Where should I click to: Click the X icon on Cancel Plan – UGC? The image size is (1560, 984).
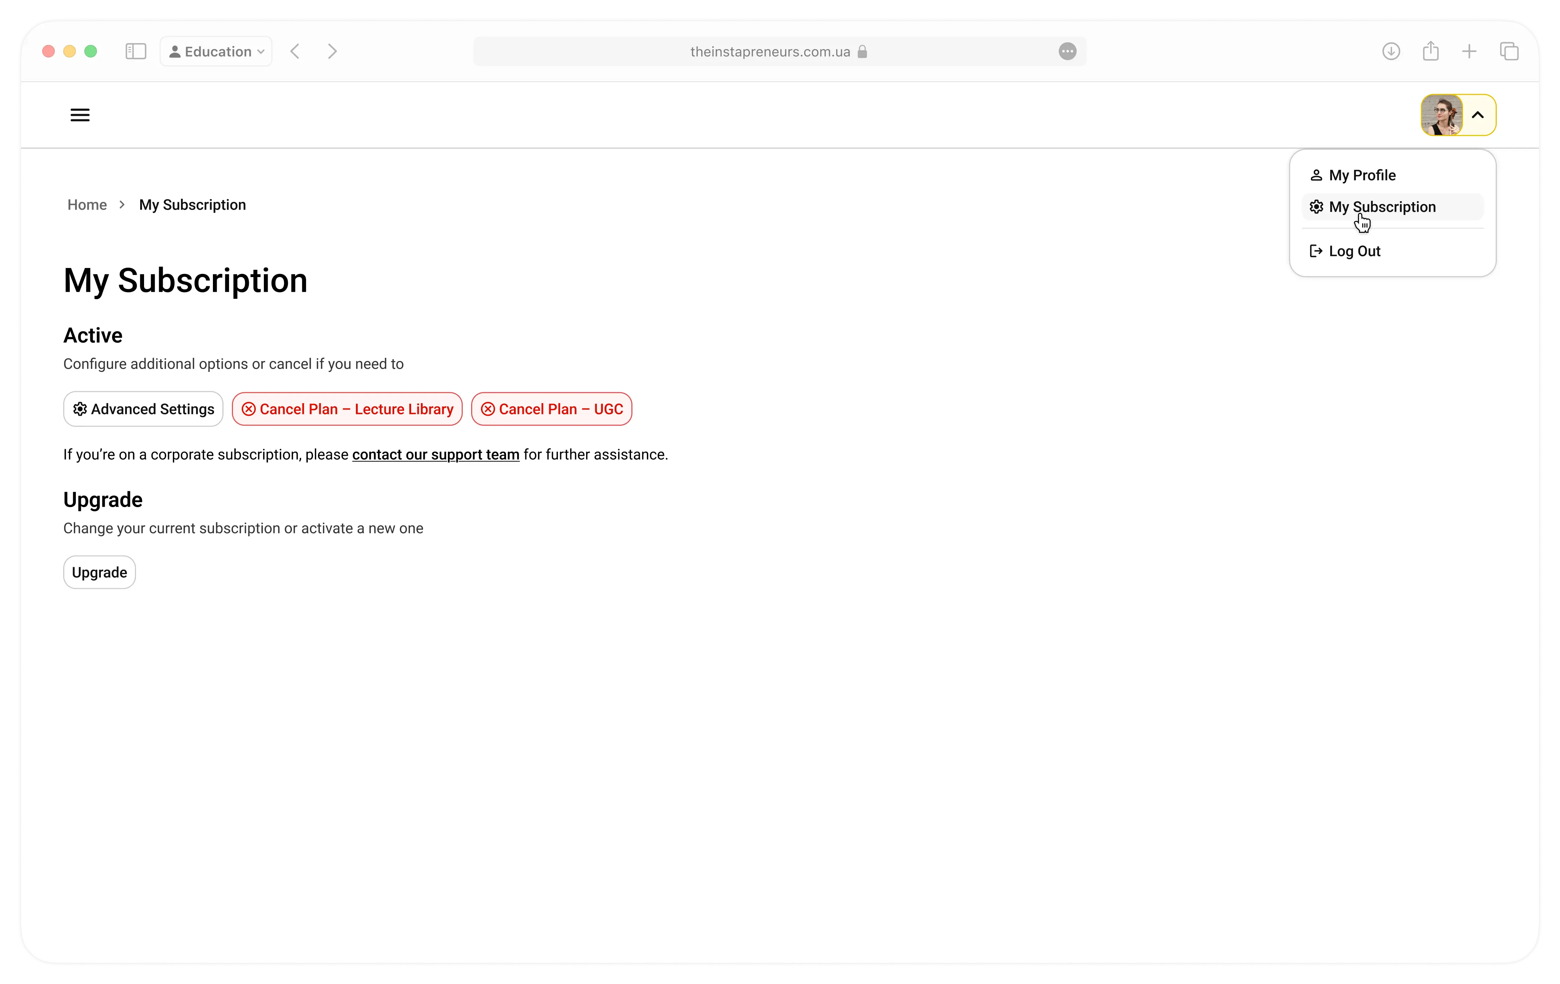pyautogui.click(x=488, y=408)
